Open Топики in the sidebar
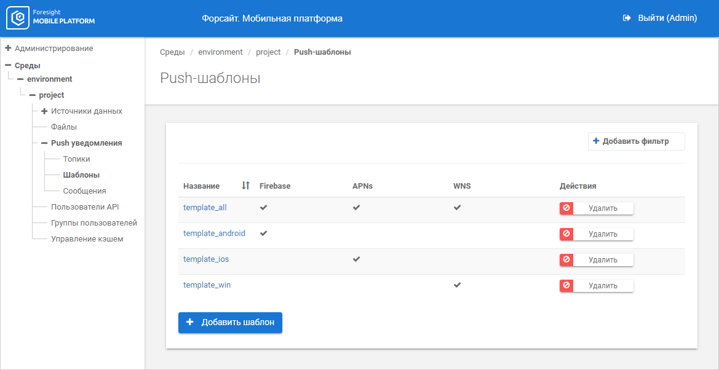Image resolution: width=719 pixels, height=370 pixels. click(x=76, y=159)
